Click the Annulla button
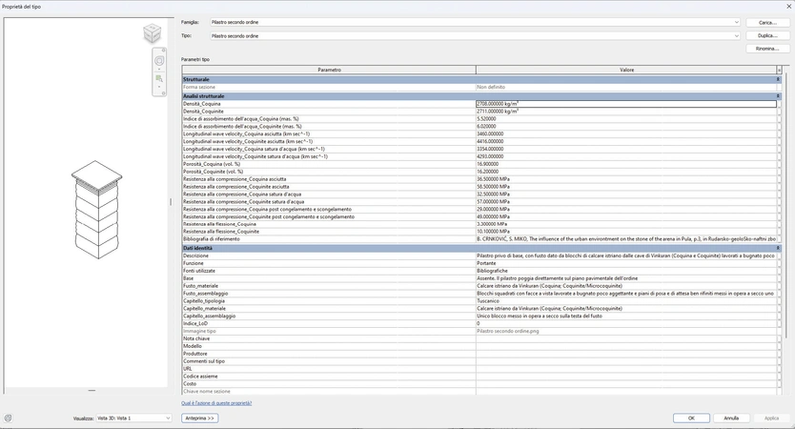This screenshot has height=429, width=795. [731, 419]
